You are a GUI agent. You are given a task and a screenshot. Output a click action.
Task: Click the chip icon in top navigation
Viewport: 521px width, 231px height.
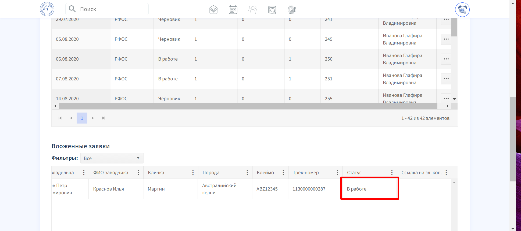(292, 10)
